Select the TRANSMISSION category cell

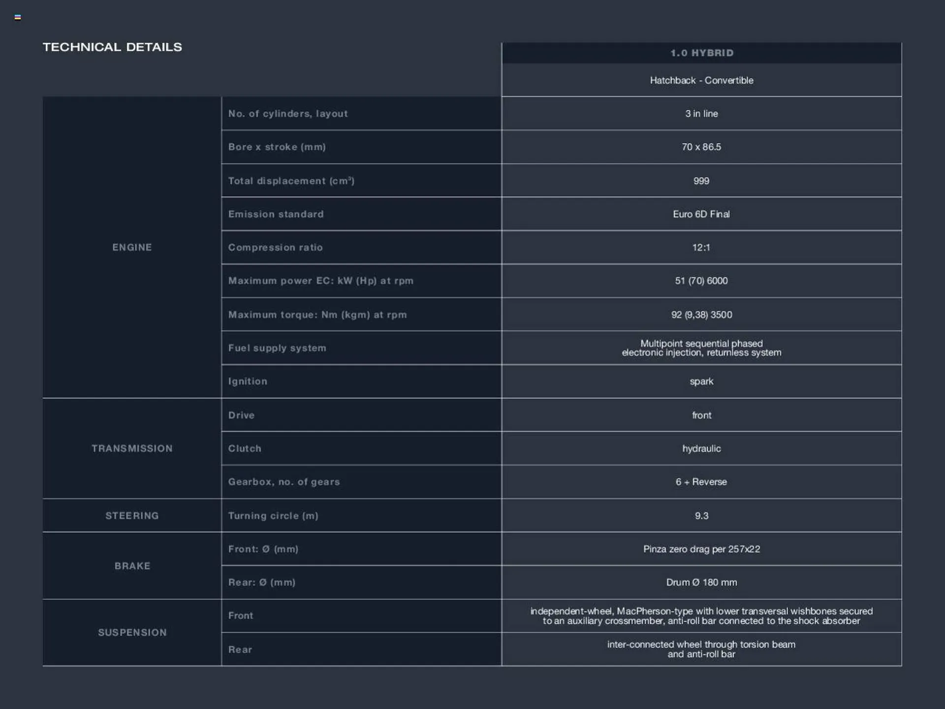(132, 449)
